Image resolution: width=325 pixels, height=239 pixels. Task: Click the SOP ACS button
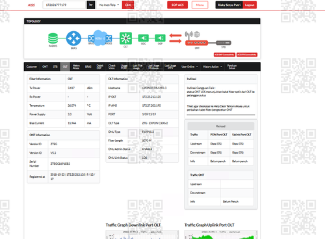click(x=177, y=5)
